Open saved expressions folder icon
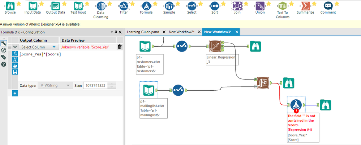Viewport: 361px width, 145px height. tap(15, 66)
